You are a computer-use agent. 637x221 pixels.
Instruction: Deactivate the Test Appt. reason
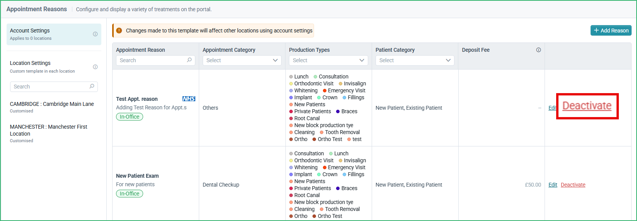pyautogui.click(x=587, y=106)
